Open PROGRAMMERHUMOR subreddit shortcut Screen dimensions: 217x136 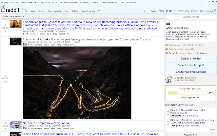(x=68, y=2)
